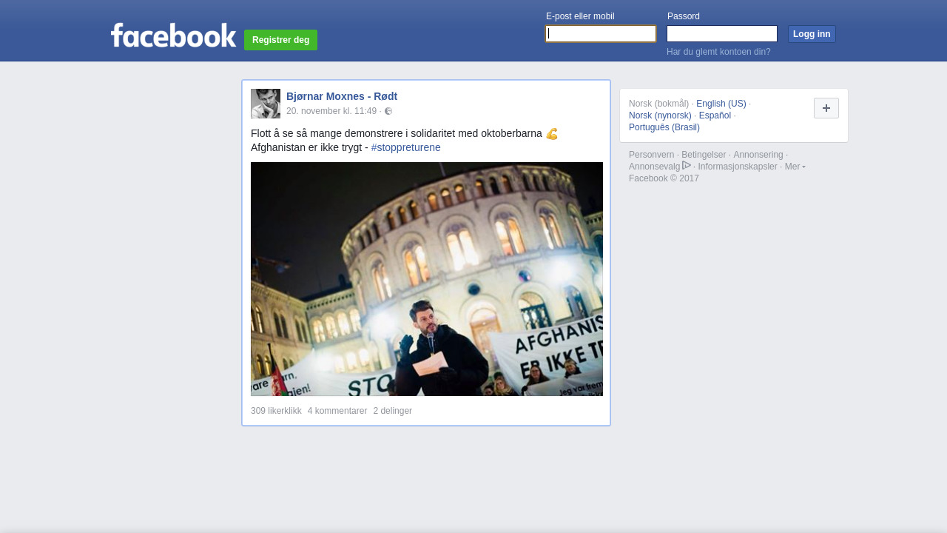Switch language to English (US)

(721, 104)
